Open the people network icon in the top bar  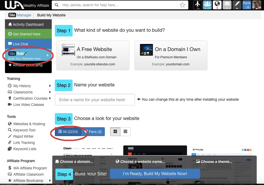pos(207,5)
